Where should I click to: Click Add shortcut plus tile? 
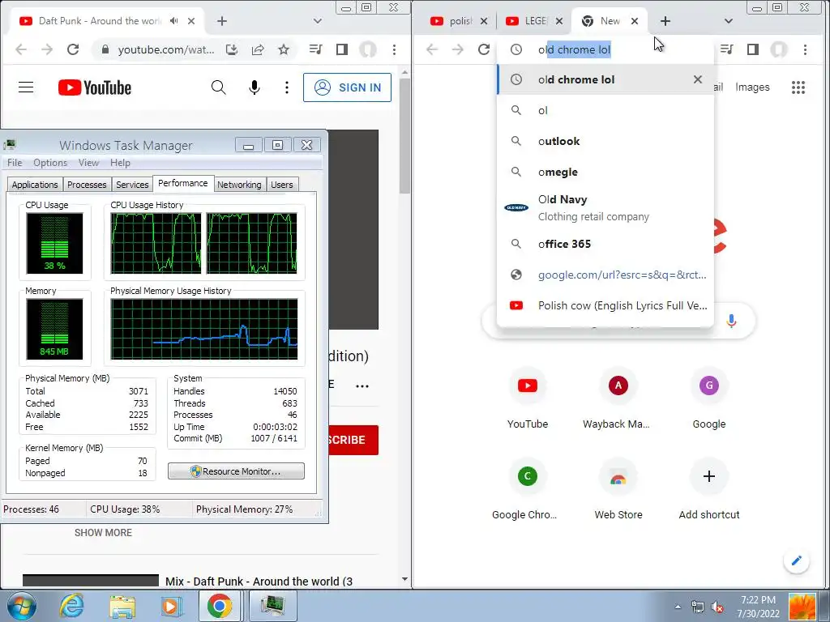708,488
